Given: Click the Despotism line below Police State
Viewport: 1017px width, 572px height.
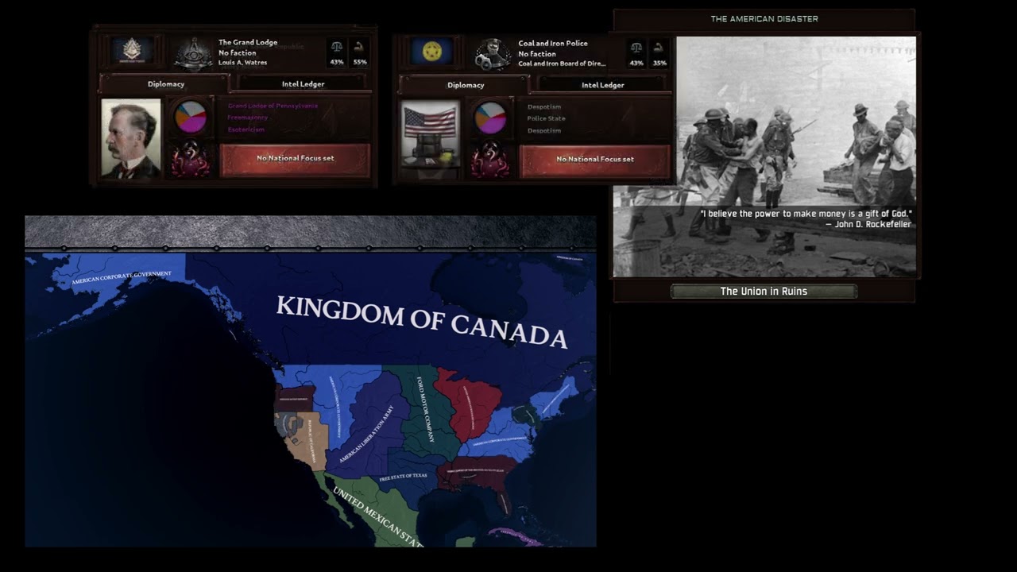Looking at the screenshot, I should tap(544, 130).
